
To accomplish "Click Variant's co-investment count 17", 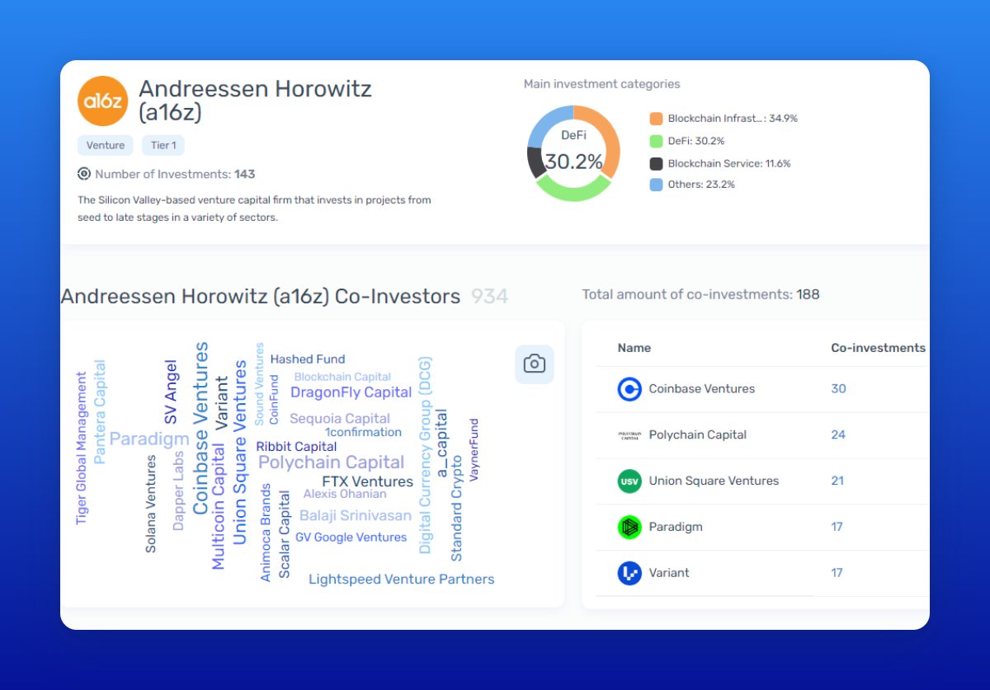I will (837, 573).
